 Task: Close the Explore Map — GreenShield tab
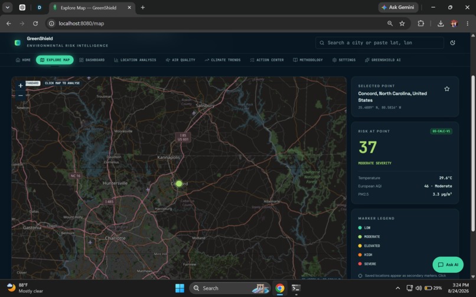click(129, 8)
